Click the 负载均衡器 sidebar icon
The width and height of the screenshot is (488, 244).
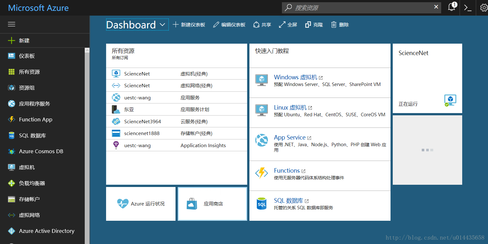point(11,183)
